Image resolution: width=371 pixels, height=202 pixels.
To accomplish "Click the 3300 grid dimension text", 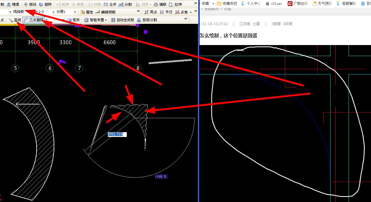I will click(x=66, y=42).
